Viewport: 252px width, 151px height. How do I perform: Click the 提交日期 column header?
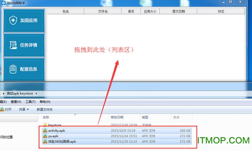tap(178, 11)
